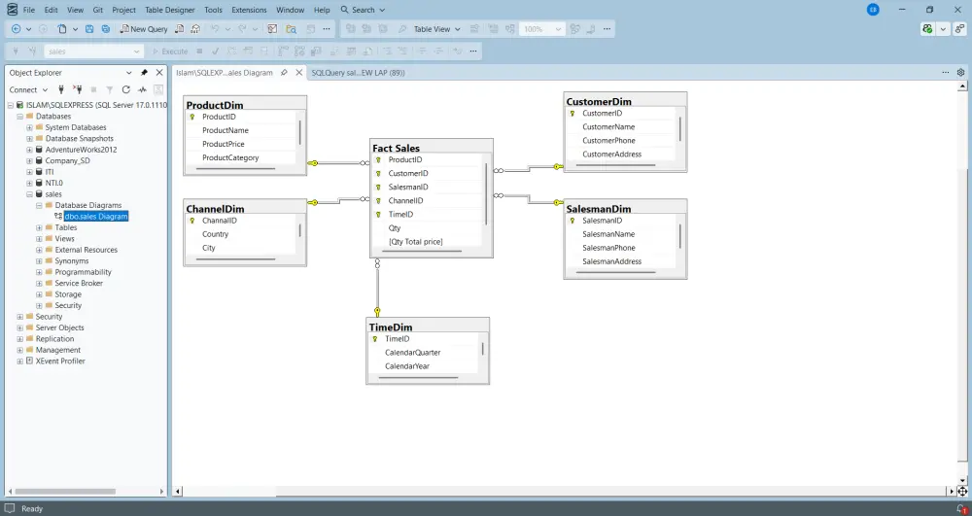
Task: Click the Disconnect plug icon in Object Explorer
Action: 77,89
